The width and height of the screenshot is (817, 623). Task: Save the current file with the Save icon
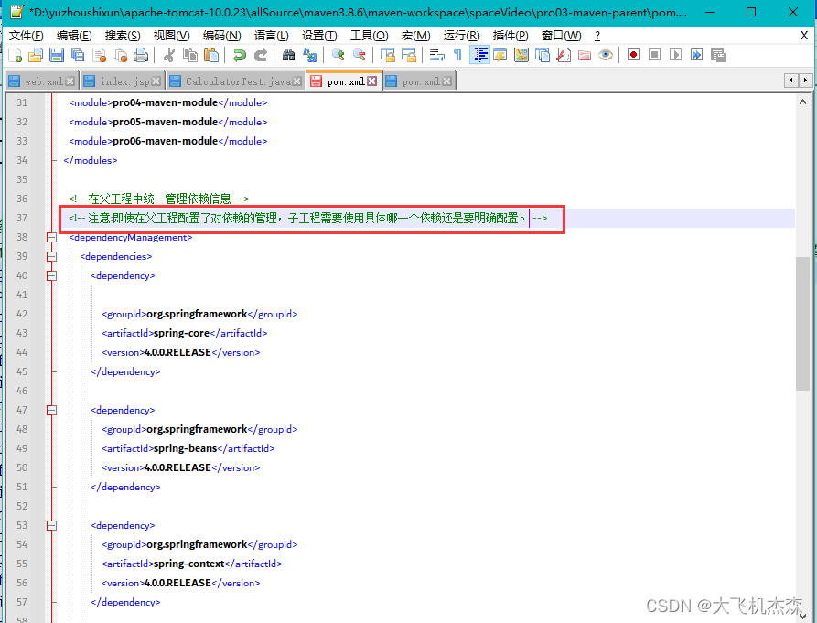pos(57,55)
